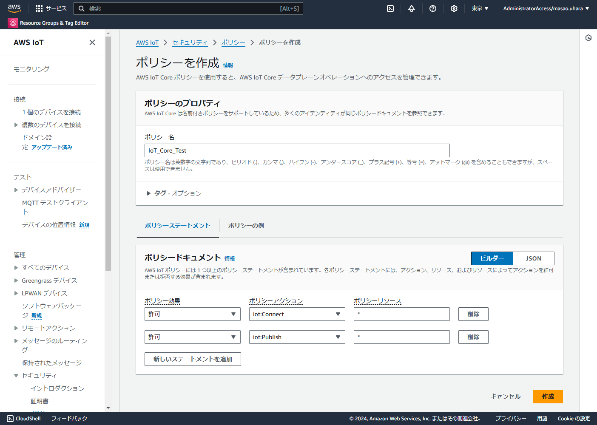Open 情報 link next to ポリシーを作成
This screenshot has width=597, height=425.
[228, 65]
